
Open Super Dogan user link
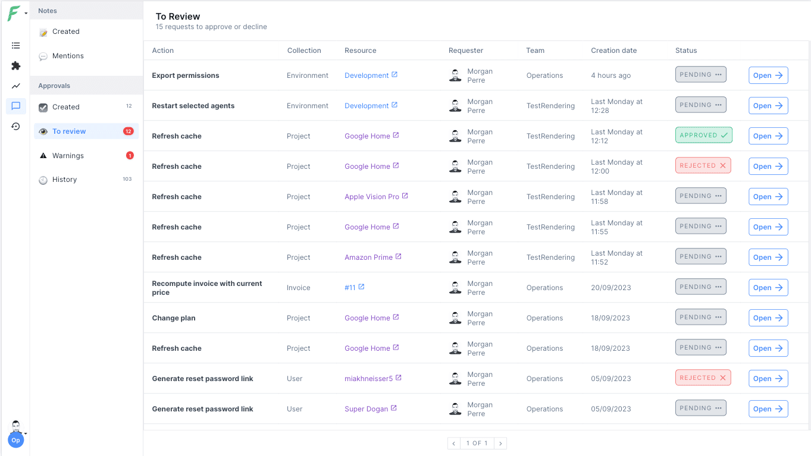pyautogui.click(x=371, y=409)
